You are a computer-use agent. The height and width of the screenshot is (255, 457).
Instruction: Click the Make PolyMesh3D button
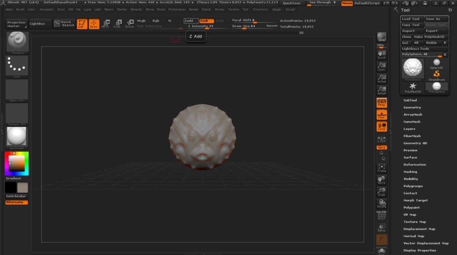(x=430, y=37)
